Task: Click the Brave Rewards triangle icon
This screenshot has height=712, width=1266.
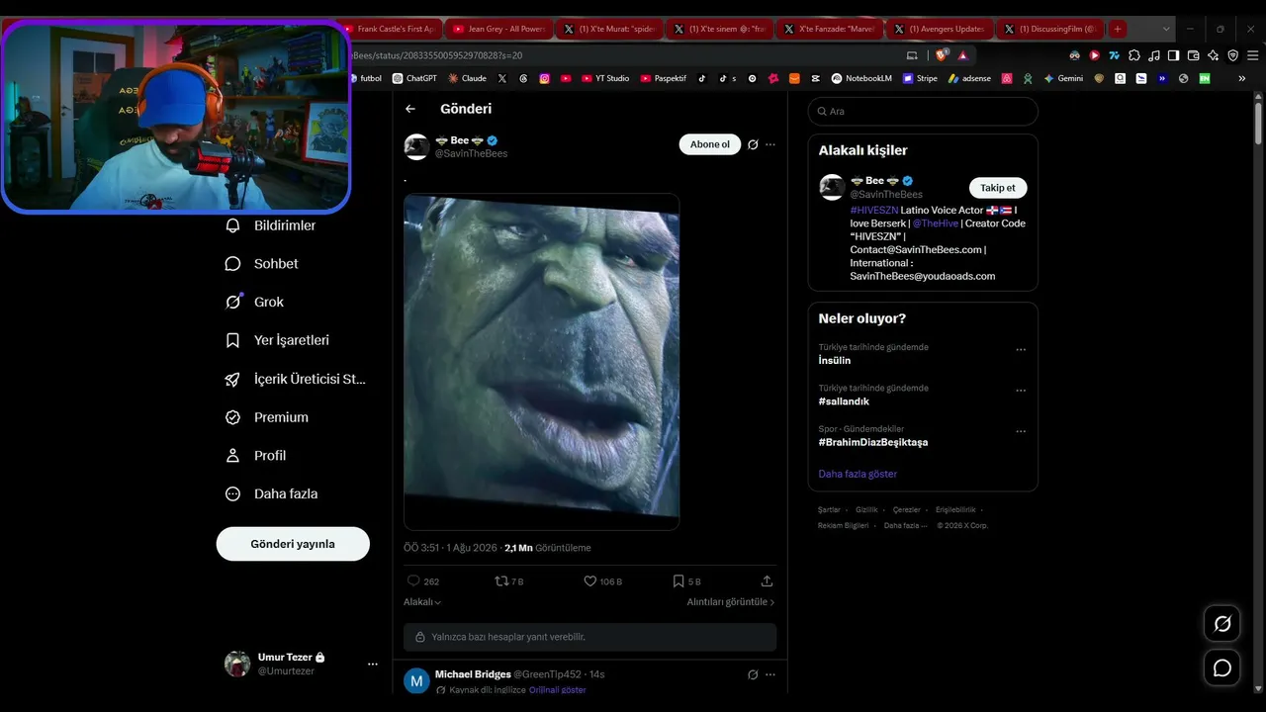Action: click(x=962, y=55)
